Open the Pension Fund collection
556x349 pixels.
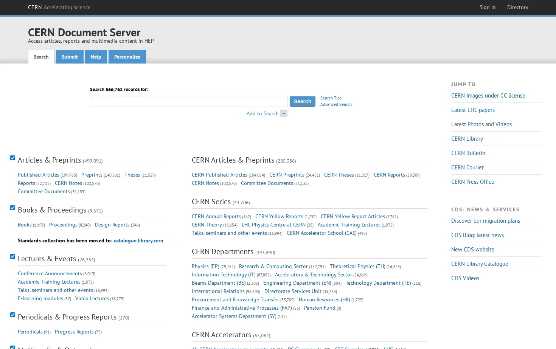point(320,308)
